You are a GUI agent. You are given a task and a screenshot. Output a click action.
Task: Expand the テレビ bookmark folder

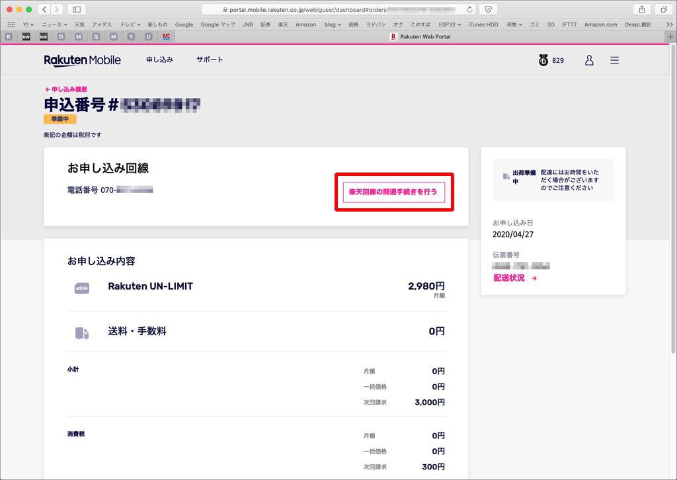130,24
